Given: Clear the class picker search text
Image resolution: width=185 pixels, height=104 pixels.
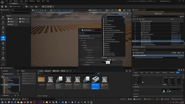Looking at the screenshot, I should point(103,17).
